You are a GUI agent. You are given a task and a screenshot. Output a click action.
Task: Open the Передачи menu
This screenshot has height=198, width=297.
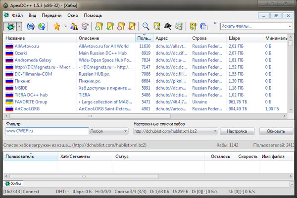coord(52,15)
